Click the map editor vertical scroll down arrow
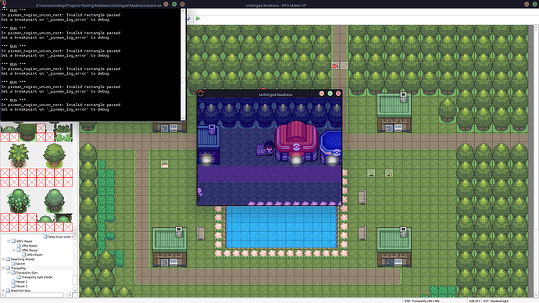Screen dimensions: 539x303 point(536,294)
